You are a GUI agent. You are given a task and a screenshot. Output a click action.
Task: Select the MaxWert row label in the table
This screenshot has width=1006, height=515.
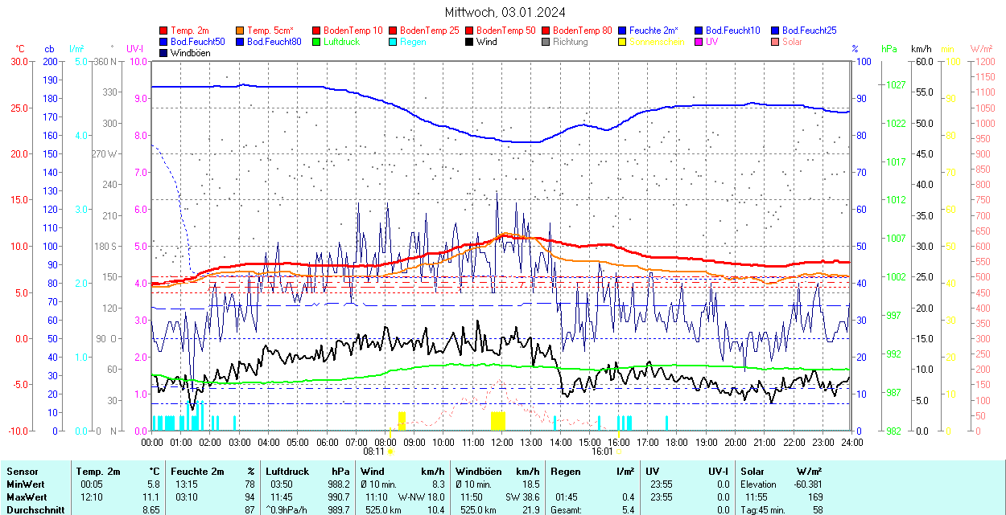25,497
